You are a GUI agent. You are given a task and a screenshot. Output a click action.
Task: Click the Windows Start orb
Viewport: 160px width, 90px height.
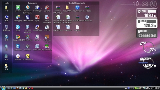[x=3, y=88]
